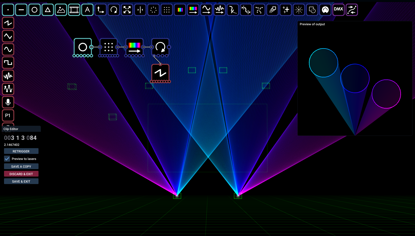Select the sawtooth node in the graph
The height and width of the screenshot is (236, 415).
160,73
